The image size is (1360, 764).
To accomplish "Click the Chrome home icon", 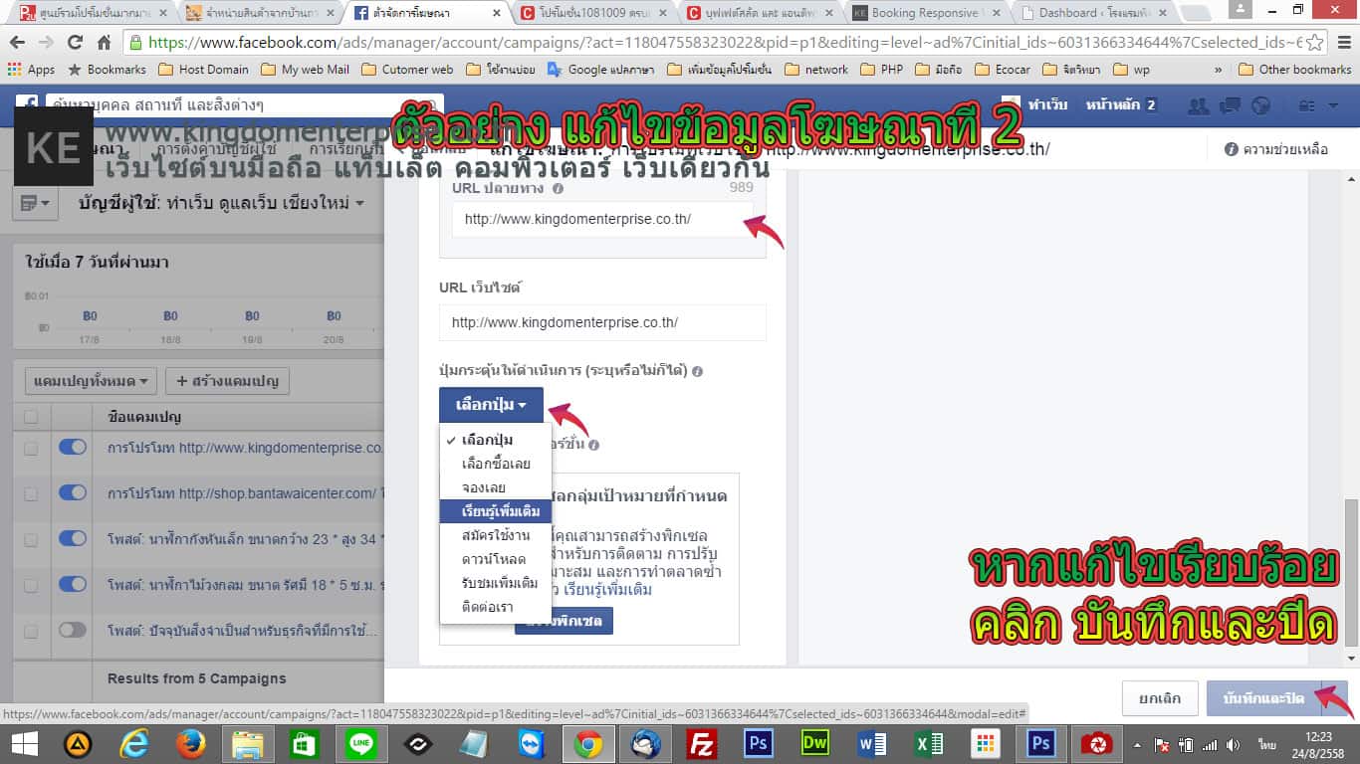I will point(104,43).
